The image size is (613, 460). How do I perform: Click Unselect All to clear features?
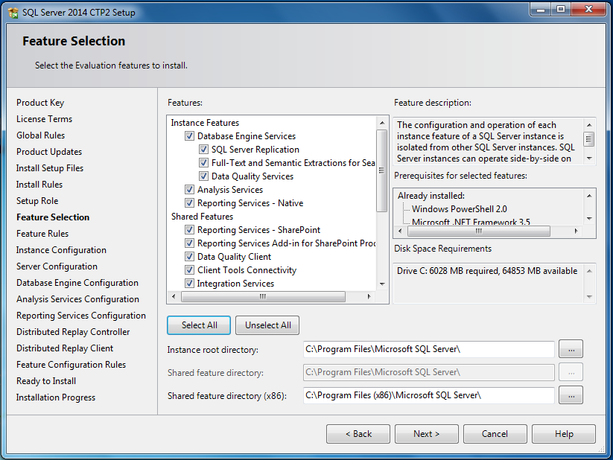[266, 325]
